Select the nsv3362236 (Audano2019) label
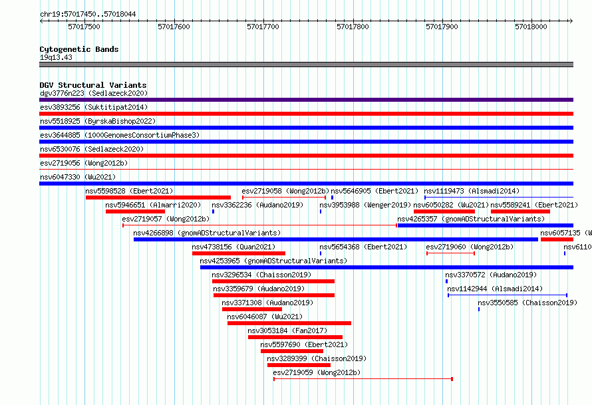Image resolution: width=592 pixels, height=405 pixels. click(x=257, y=205)
